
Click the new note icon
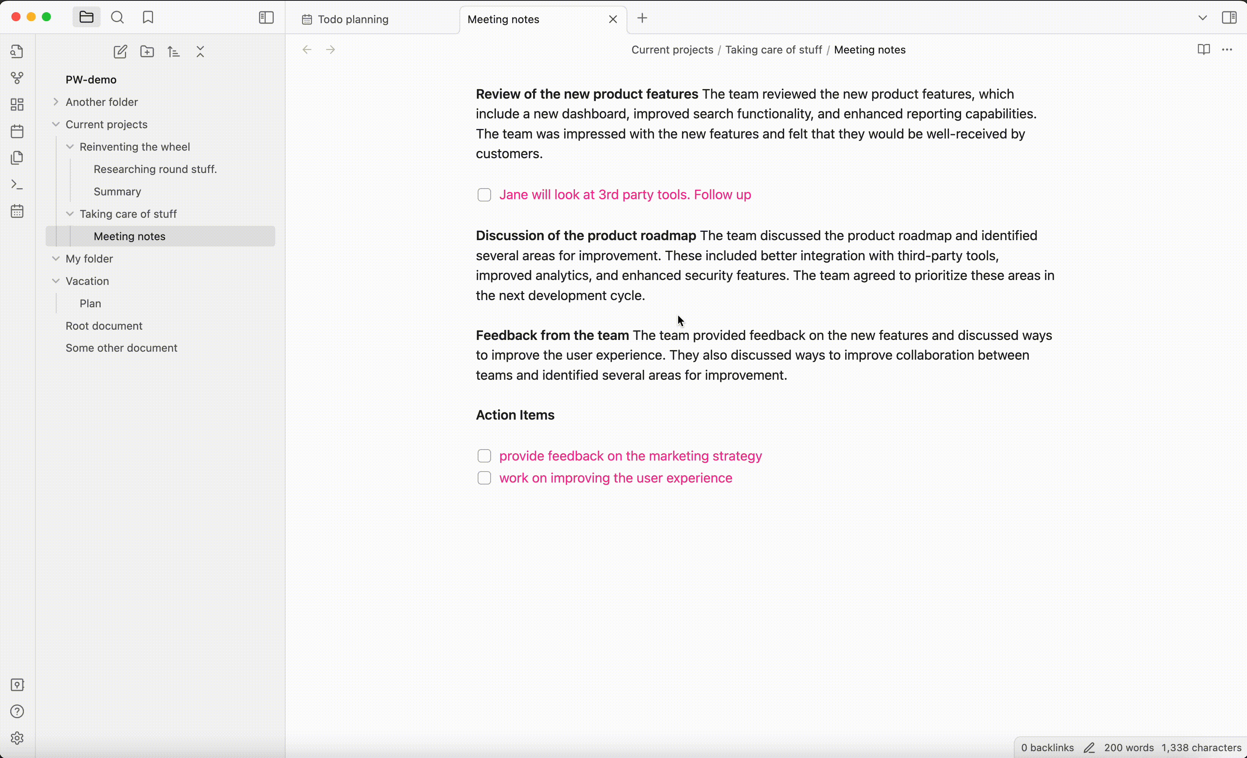click(x=120, y=52)
